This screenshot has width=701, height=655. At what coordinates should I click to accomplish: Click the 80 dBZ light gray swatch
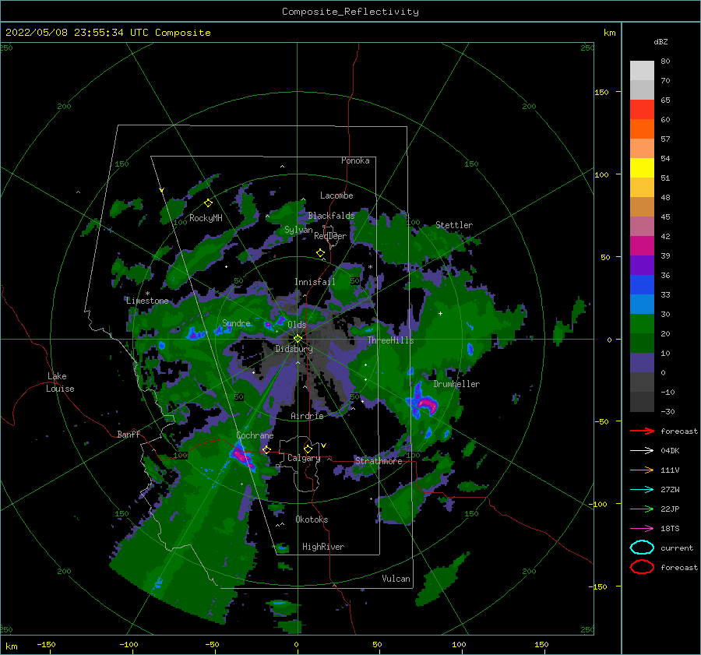pos(642,70)
